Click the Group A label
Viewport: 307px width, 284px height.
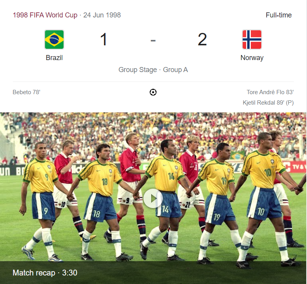click(176, 70)
